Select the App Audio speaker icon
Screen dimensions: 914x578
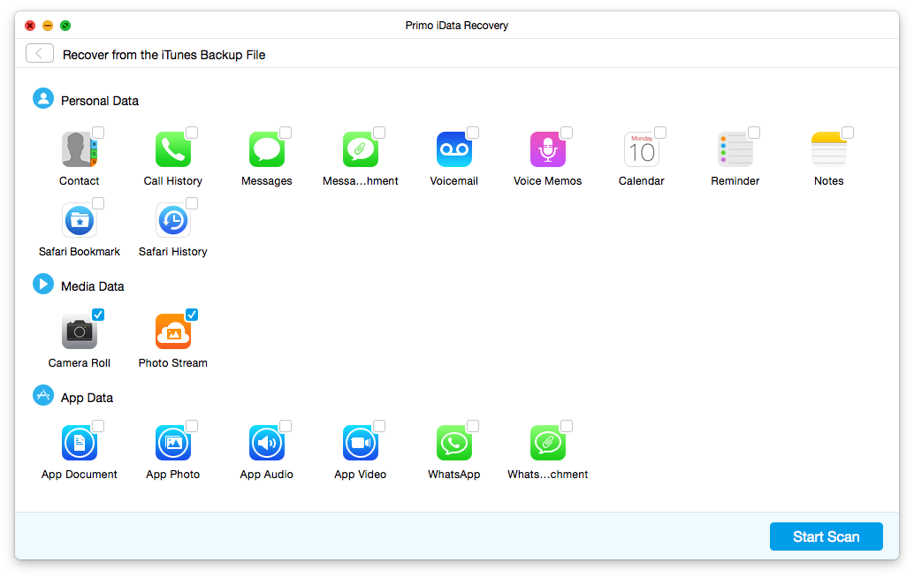tap(267, 443)
